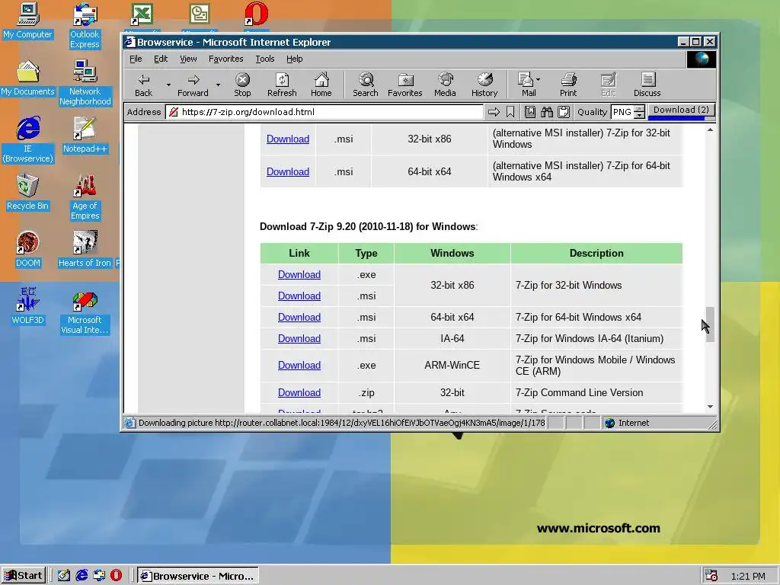Select the Hearts of Iron desktop icon

pyautogui.click(x=85, y=249)
